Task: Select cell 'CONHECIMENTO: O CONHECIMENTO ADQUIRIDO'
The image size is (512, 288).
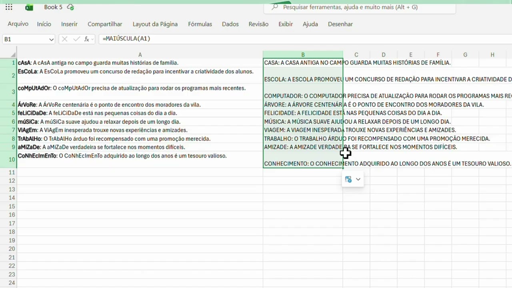Action: [x=303, y=160]
